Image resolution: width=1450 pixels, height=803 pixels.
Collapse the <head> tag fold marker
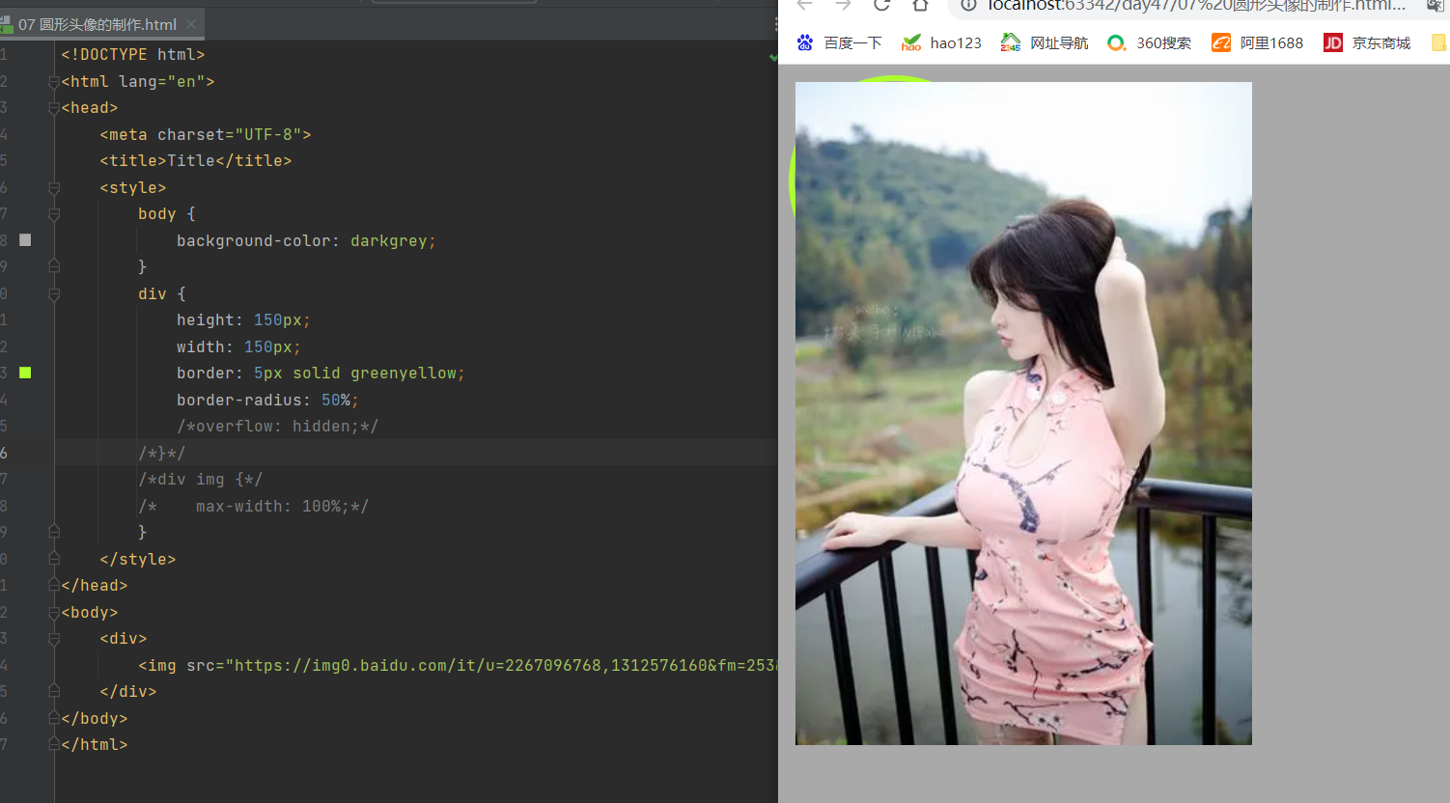(x=54, y=108)
